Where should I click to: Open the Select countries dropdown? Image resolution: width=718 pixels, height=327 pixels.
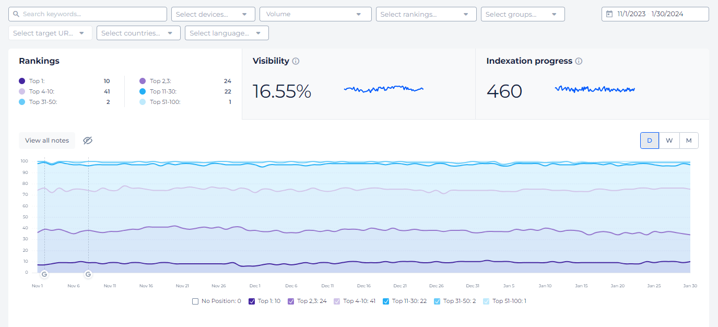(x=138, y=33)
